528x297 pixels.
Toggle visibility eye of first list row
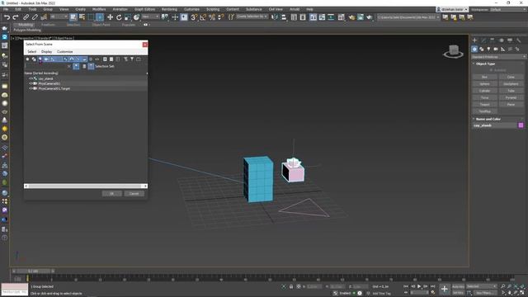tap(31, 78)
